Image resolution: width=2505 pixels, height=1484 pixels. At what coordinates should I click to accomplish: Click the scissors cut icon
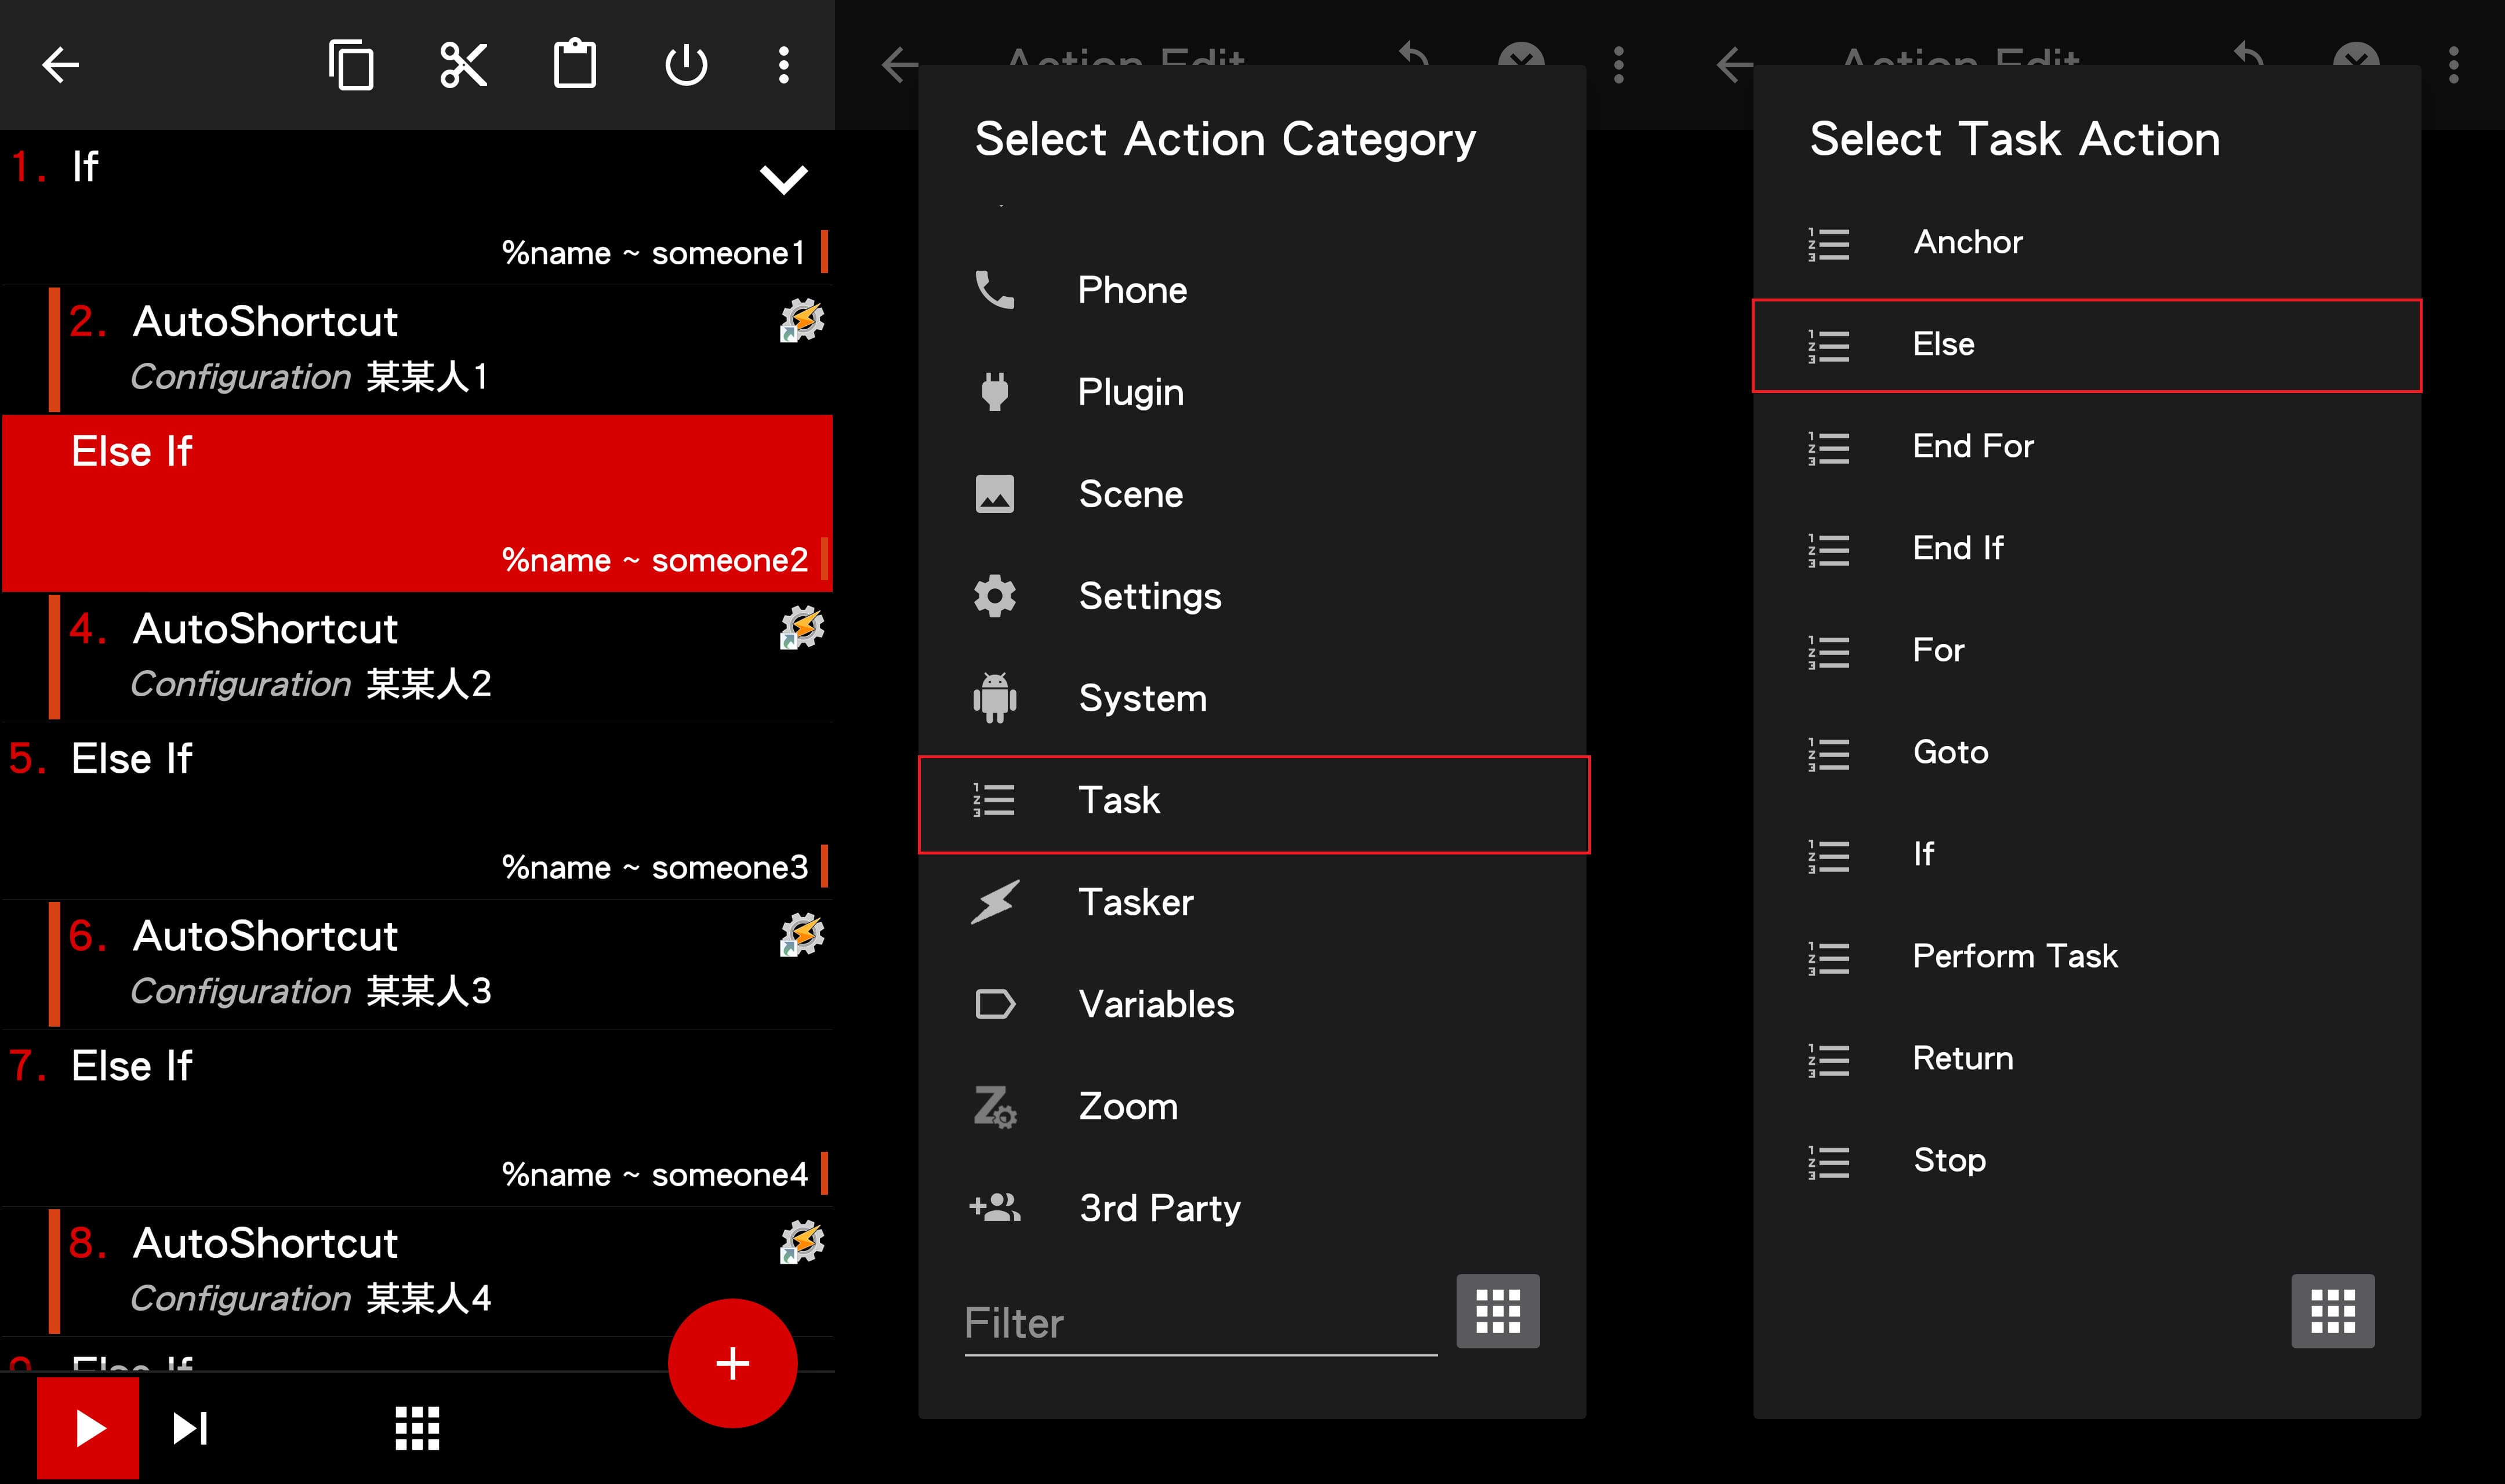tap(463, 66)
